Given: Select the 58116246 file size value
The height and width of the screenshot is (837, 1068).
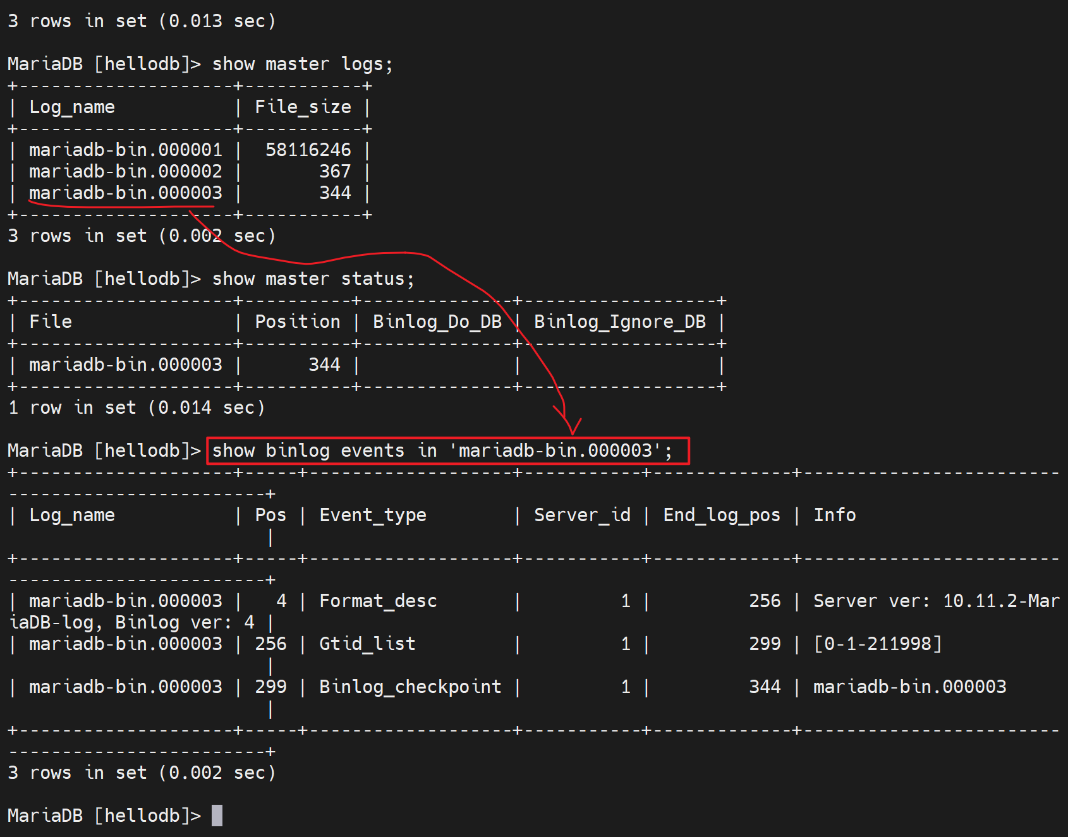Looking at the screenshot, I should pos(308,150).
